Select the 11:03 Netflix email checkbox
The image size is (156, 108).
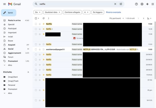[x=36, y=24]
